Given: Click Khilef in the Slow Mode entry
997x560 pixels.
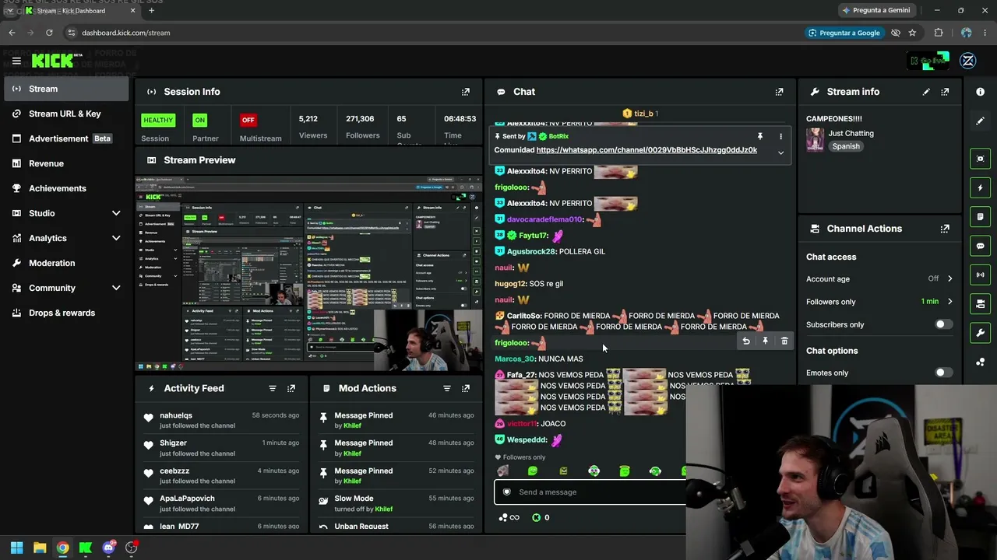Looking at the screenshot, I should click(x=383, y=509).
